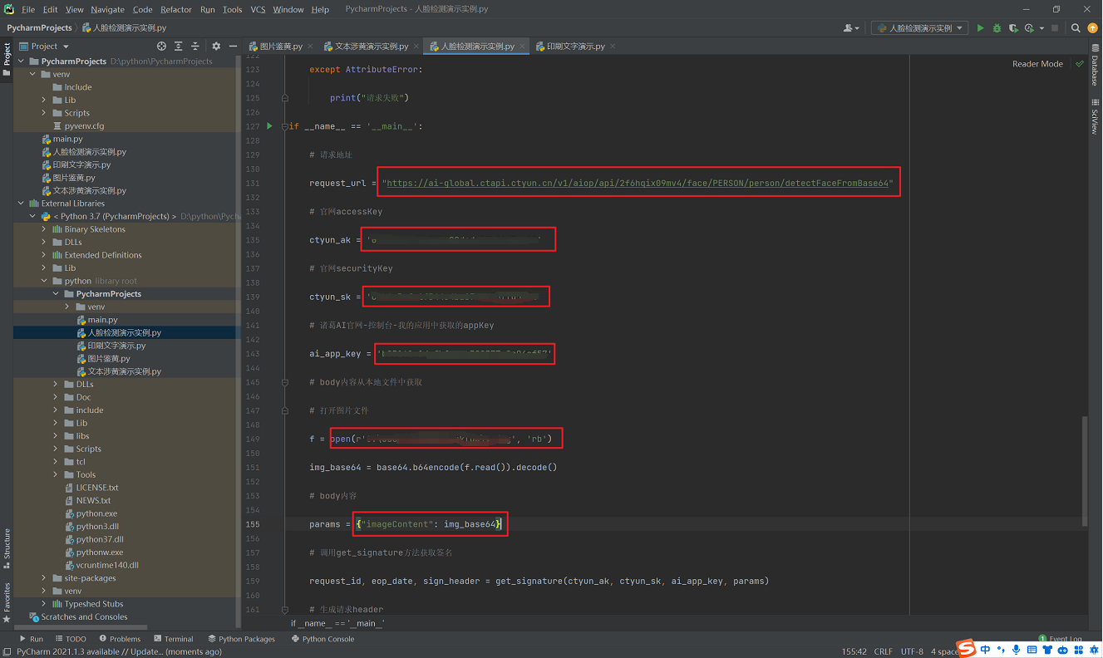This screenshot has width=1103, height=658.
Task: Open the user account icon menu
Action: pyautogui.click(x=850, y=28)
